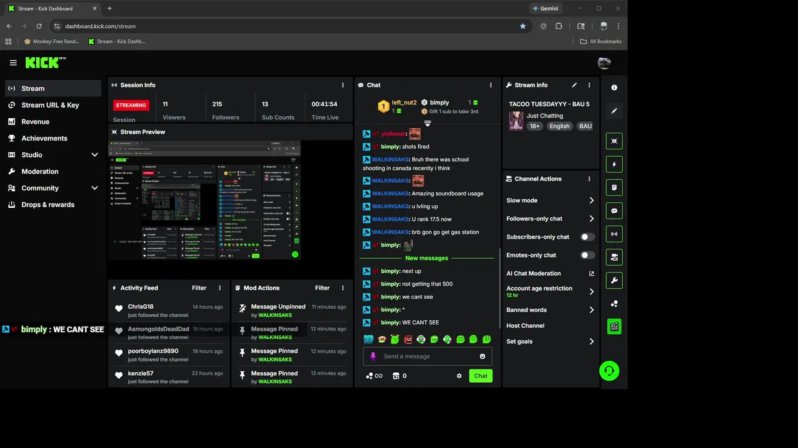Click Host Channel action
Image resolution: width=798 pixels, height=448 pixels.
(x=526, y=325)
